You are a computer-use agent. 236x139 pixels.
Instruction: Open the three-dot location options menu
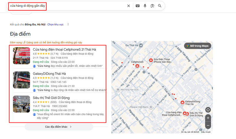coord(68,24)
